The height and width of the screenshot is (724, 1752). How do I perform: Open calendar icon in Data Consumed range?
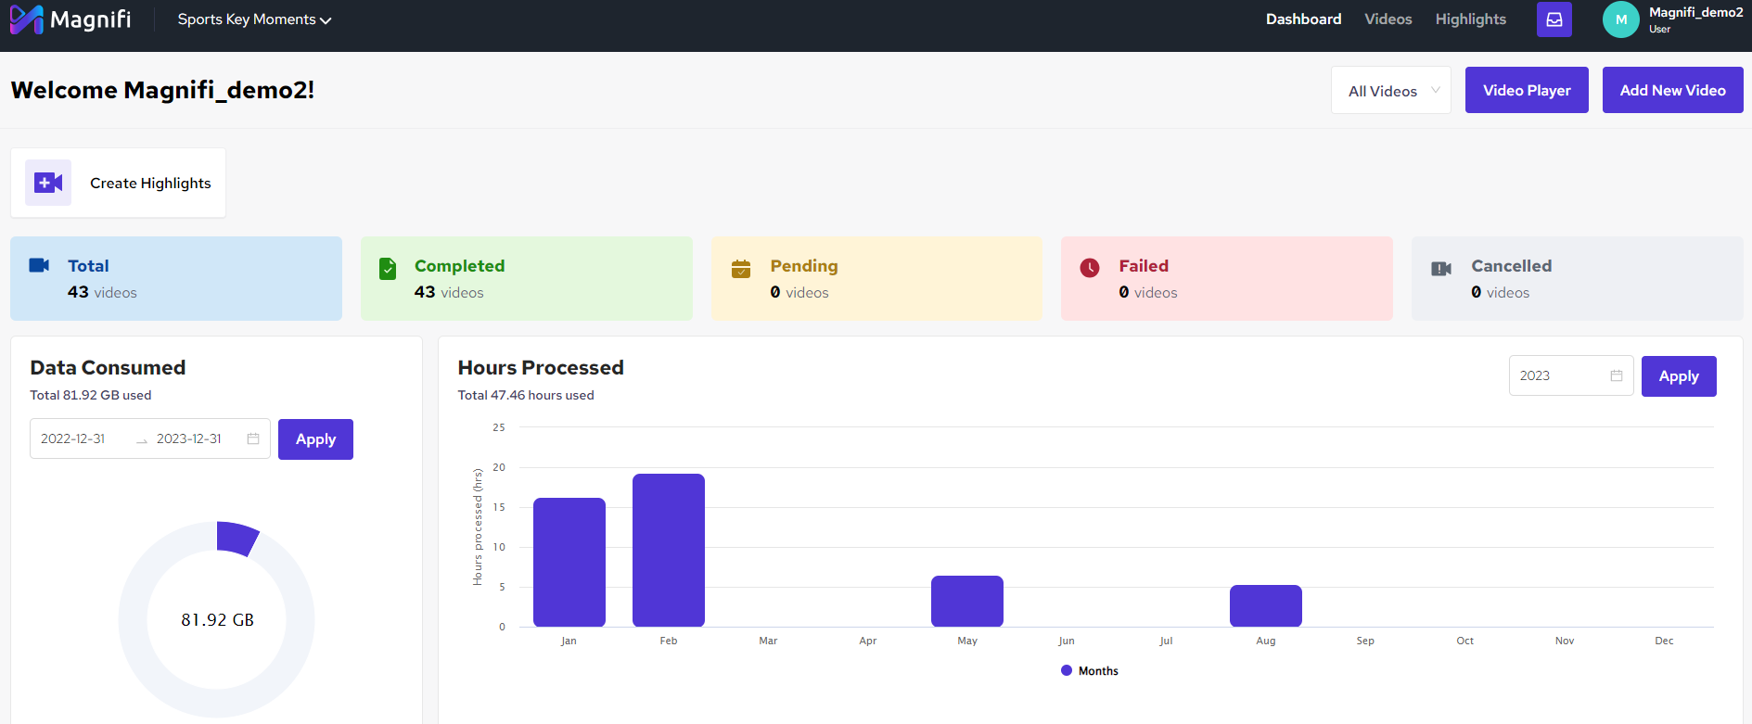tap(253, 438)
